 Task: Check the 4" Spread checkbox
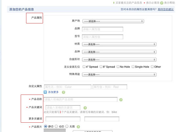(x=84, y=67)
